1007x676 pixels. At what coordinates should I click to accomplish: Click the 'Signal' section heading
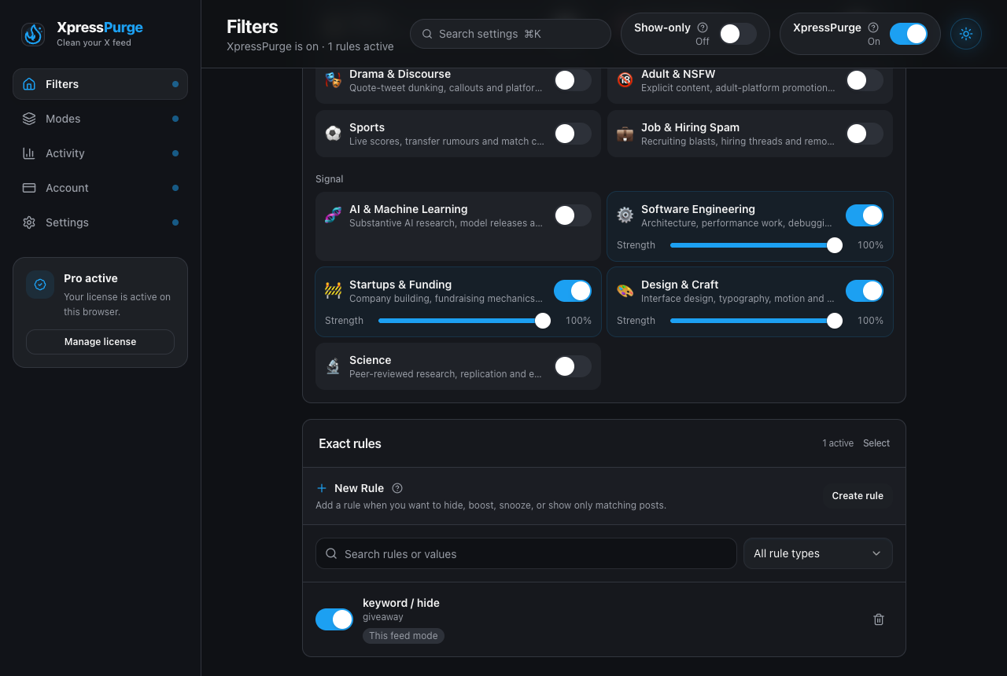coord(329,179)
